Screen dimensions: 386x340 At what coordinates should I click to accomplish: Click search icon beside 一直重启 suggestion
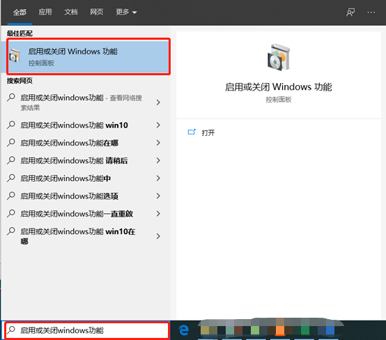pyautogui.click(x=11, y=214)
